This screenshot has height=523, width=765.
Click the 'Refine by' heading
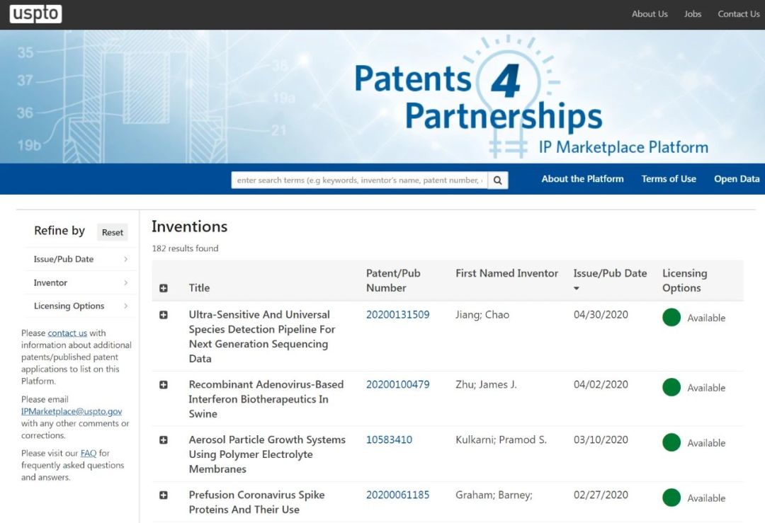coord(59,231)
